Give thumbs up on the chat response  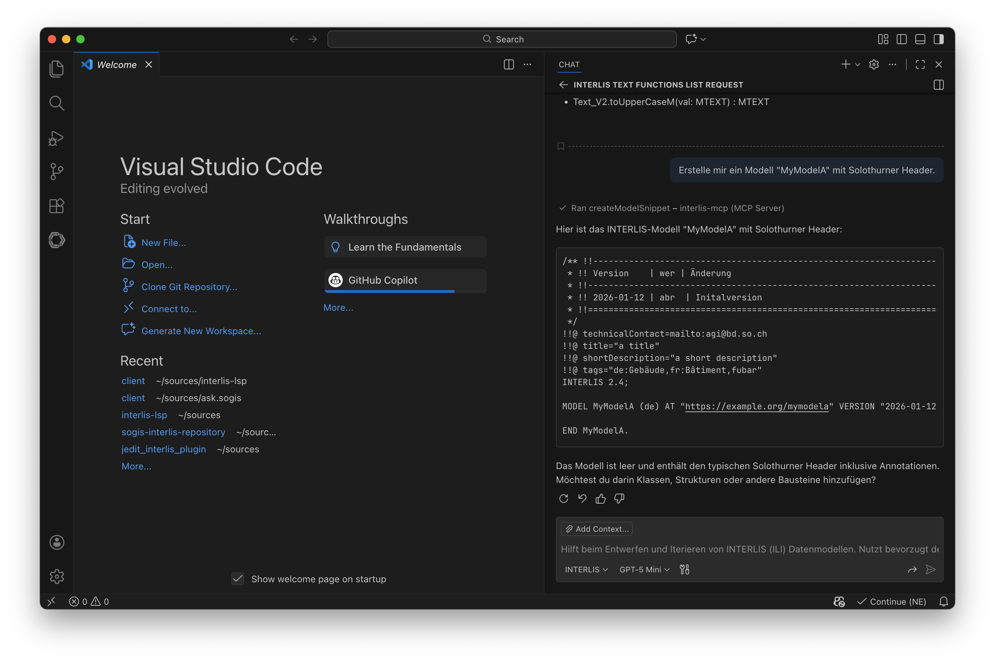point(600,499)
